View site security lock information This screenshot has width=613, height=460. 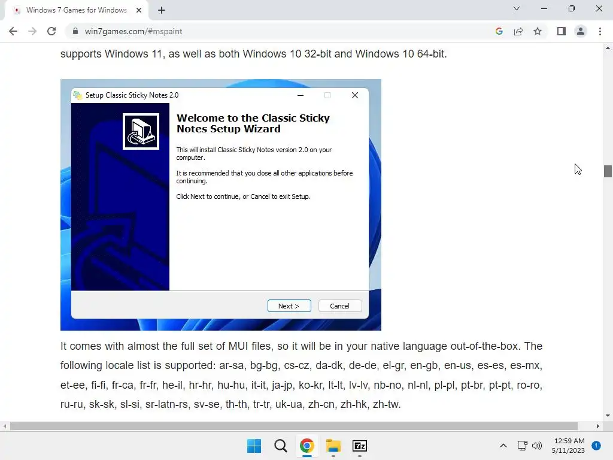coord(75,31)
